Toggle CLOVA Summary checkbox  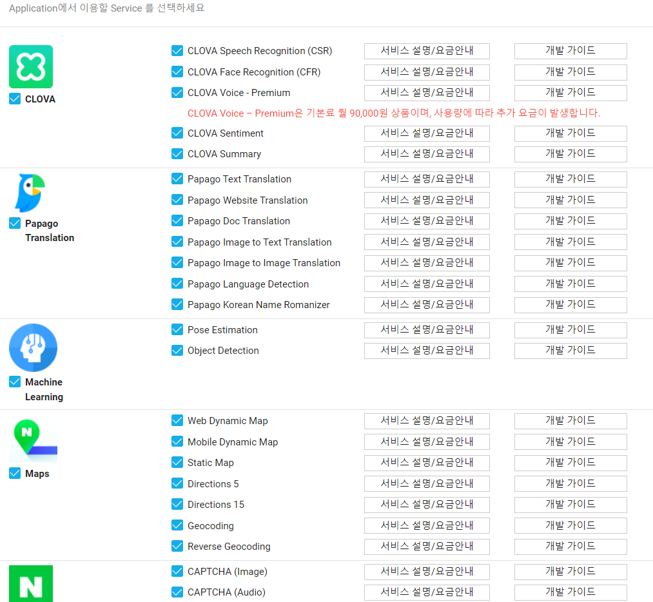pyautogui.click(x=177, y=154)
